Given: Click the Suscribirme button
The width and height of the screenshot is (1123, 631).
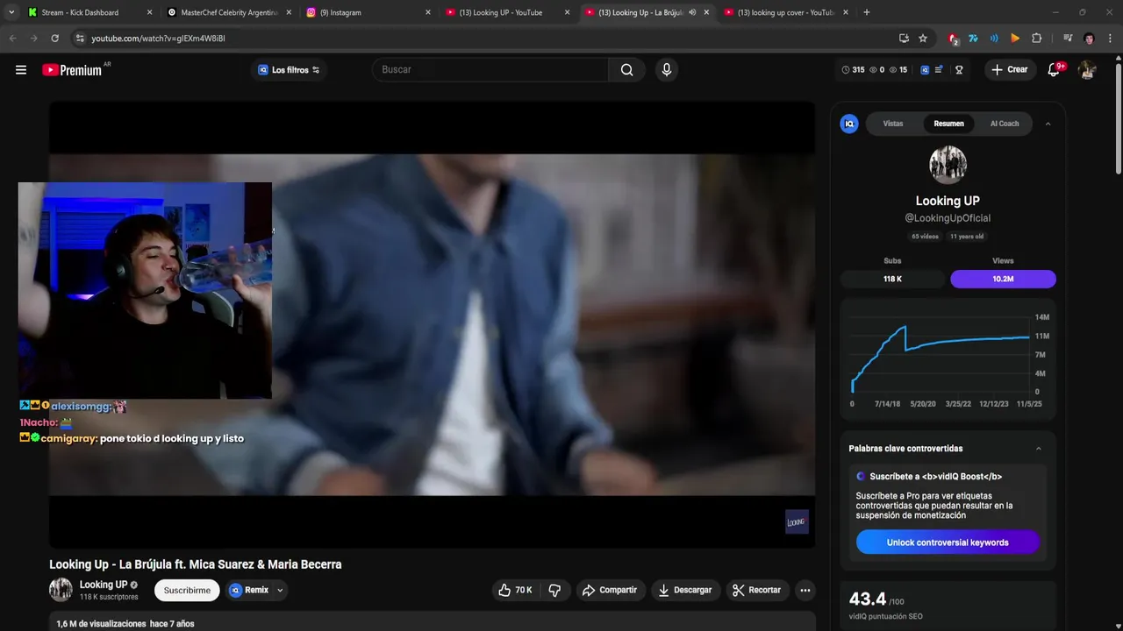Looking at the screenshot, I should click(187, 591).
